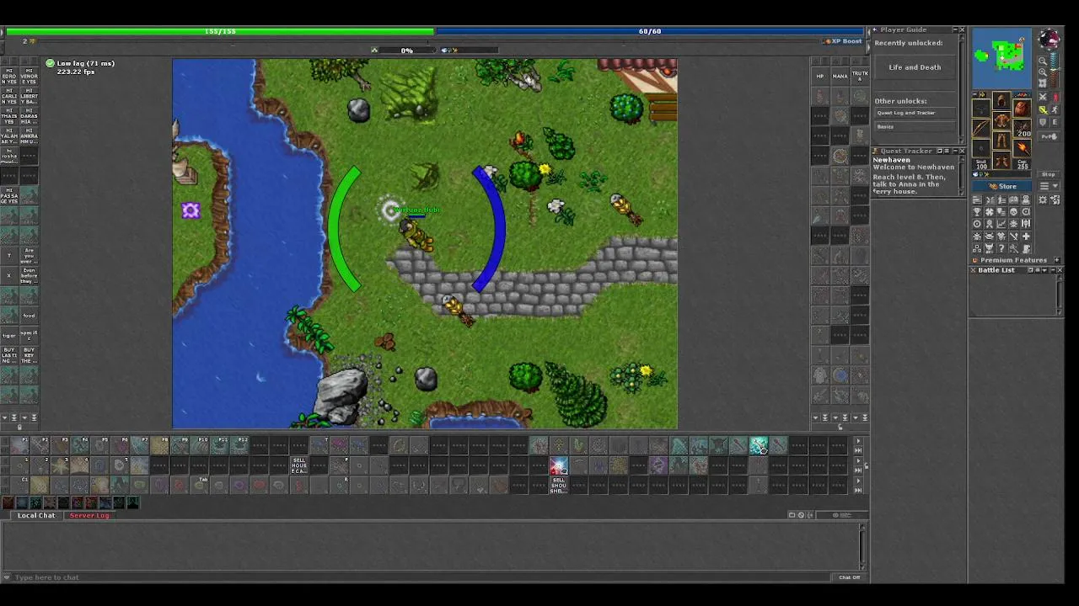This screenshot has width=1079, height=606.
Task: Click the SELL SHOU action button
Action: coord(559,485)
